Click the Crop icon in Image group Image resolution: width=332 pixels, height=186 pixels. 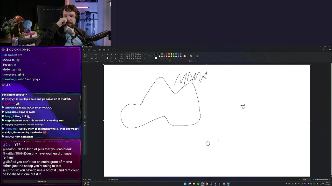tap(92, 54)
